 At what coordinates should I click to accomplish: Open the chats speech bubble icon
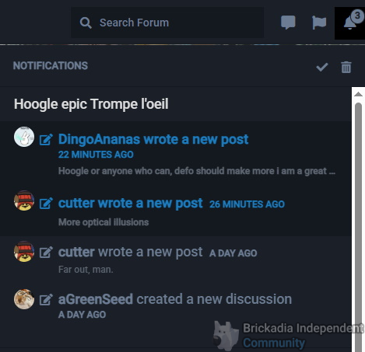288,23
